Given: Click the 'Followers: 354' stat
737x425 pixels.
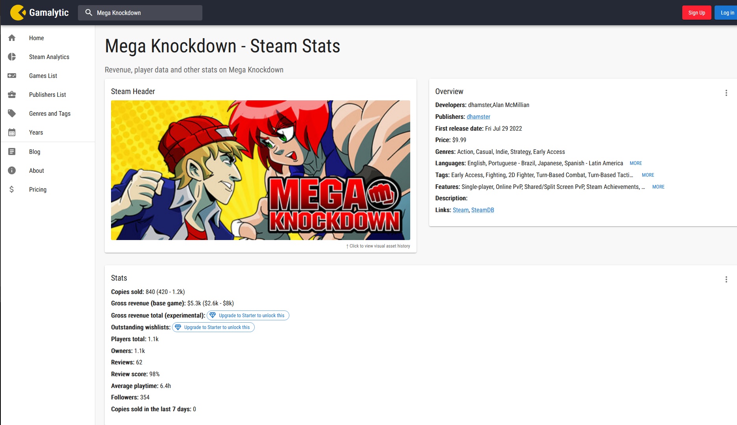Looking at the screenshot, I should point(130,397).
